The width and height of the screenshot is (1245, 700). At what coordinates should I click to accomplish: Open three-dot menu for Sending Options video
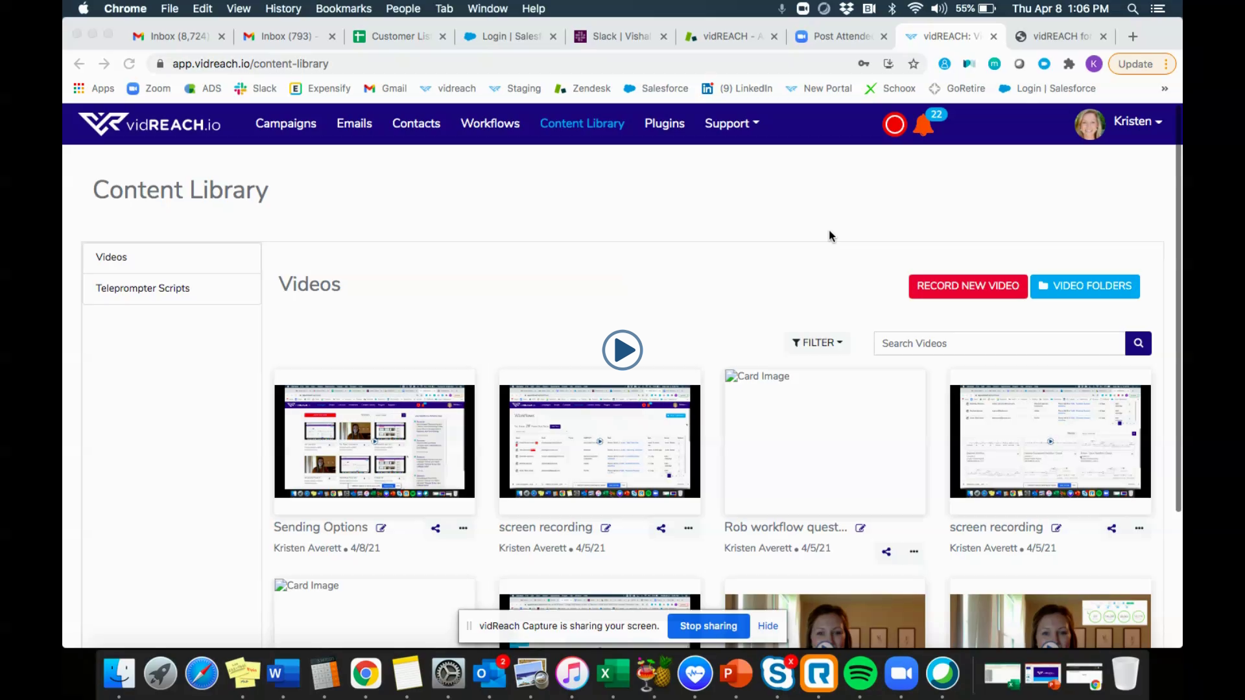pos(463,528)
